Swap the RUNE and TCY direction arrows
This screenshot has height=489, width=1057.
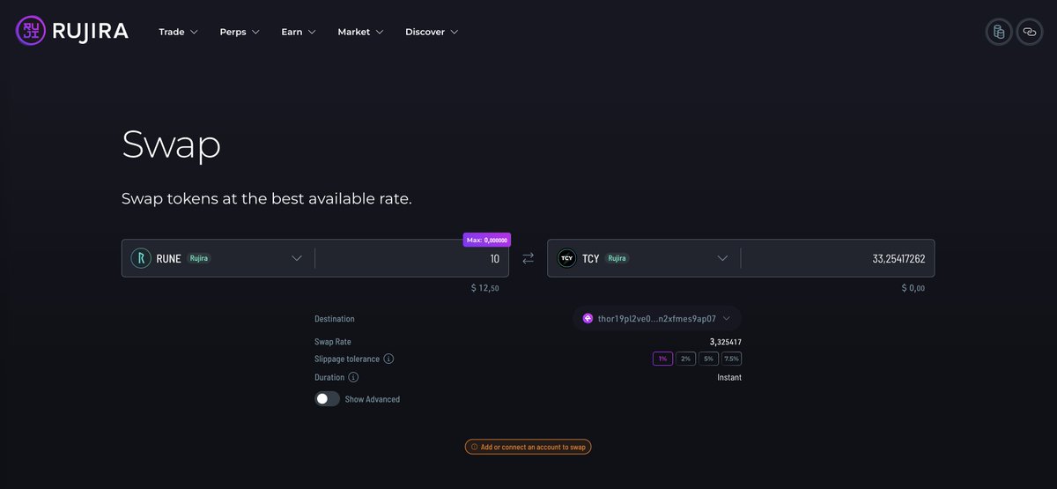tap(528, 258)
